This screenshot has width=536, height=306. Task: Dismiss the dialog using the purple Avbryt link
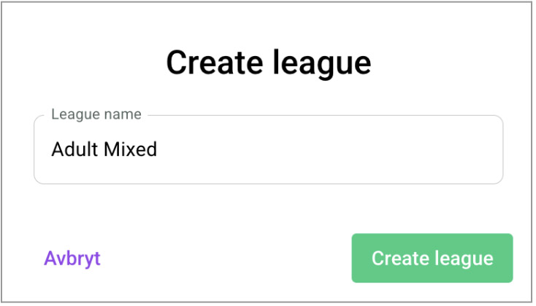pyautogui.click(x=72, y=258)
